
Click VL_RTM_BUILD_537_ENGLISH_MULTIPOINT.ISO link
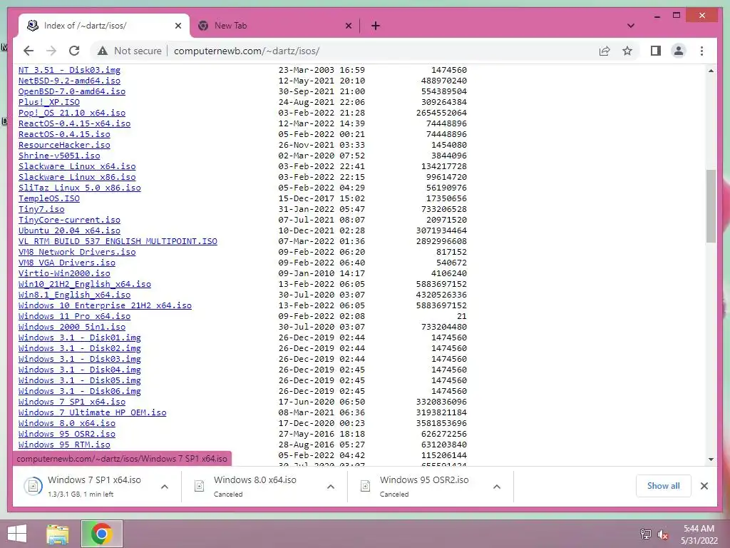click(x=118, y=241)
